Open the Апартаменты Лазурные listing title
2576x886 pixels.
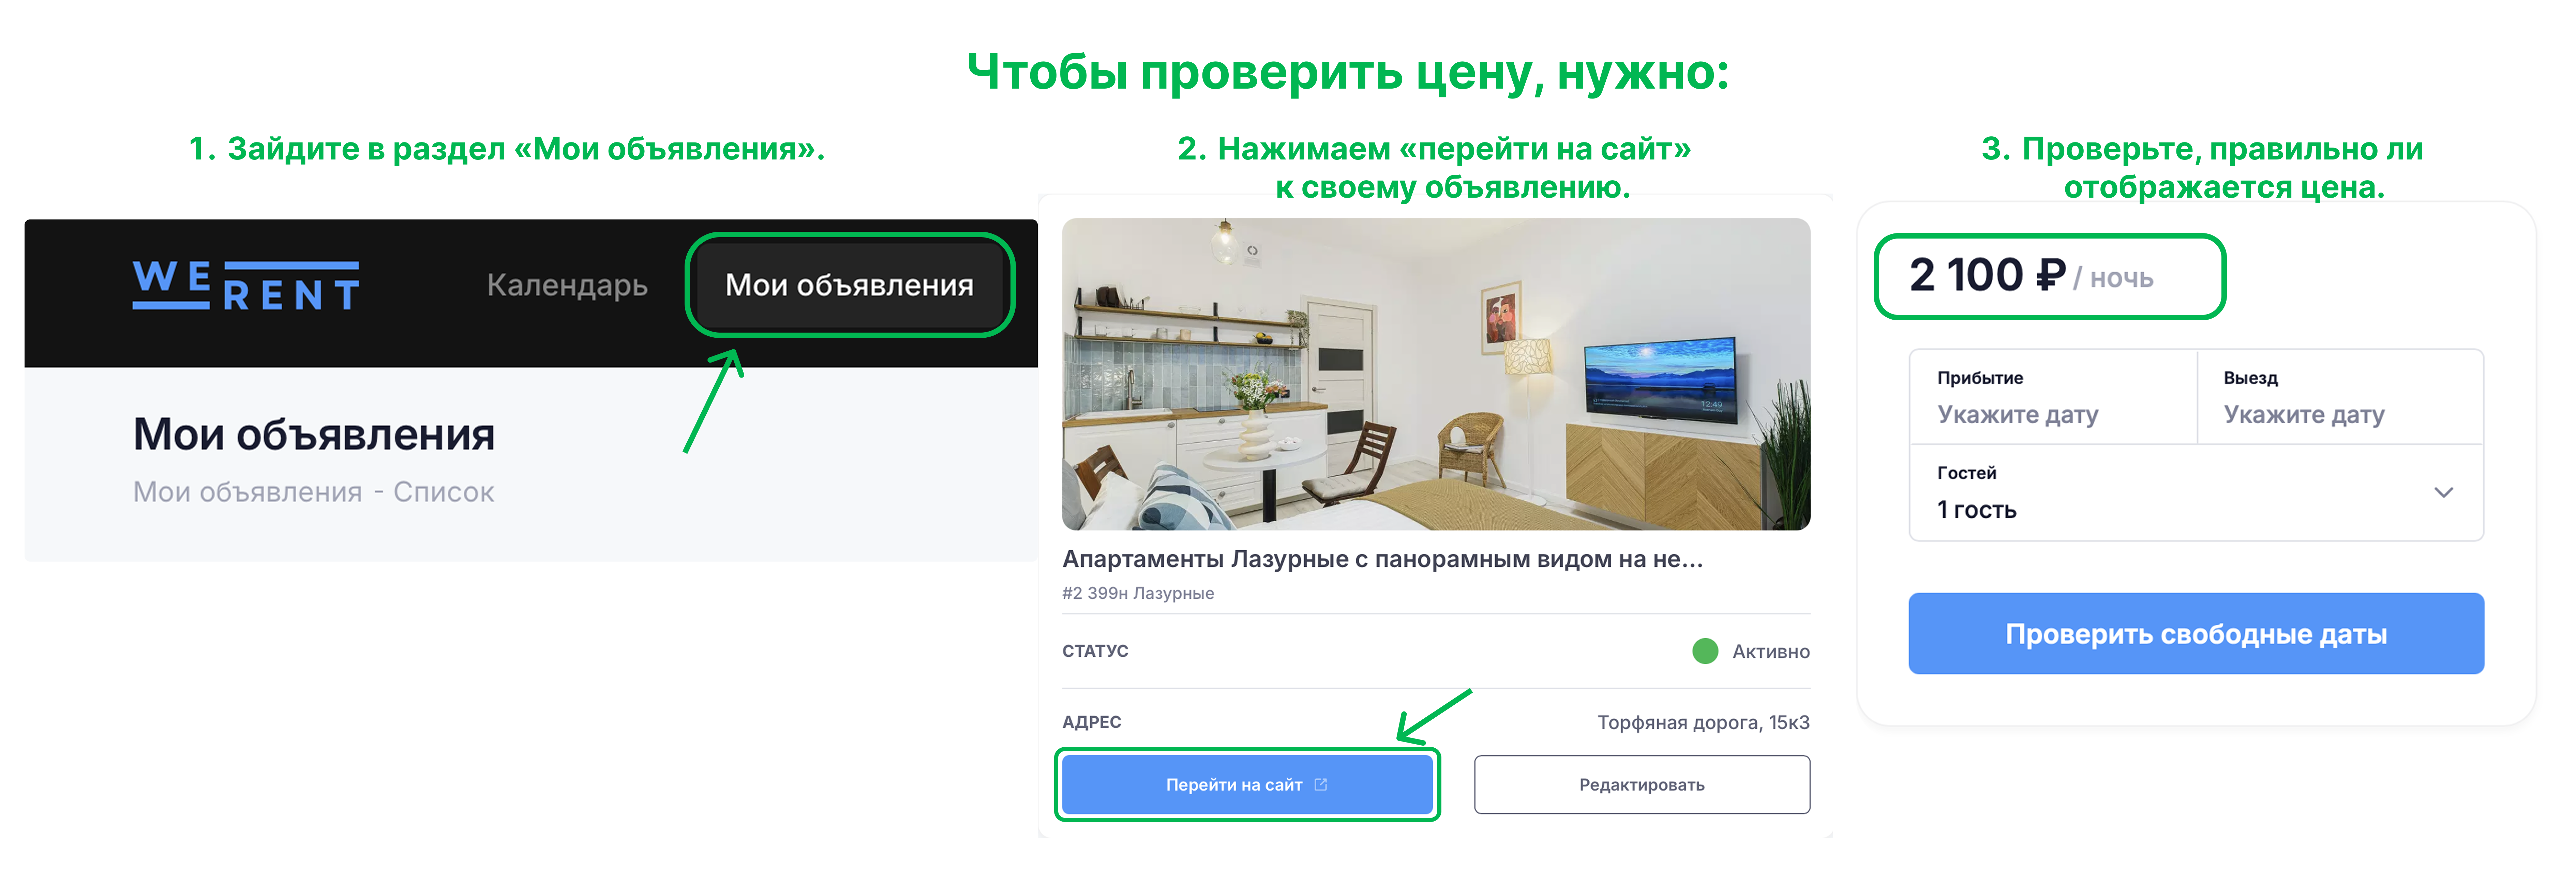click(x=1382, y=559)
